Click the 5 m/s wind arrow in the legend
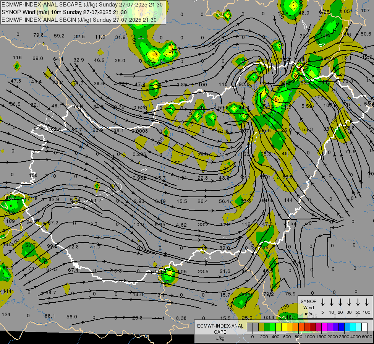This screenshot has height=344, width=374. [x=322, y=302]
